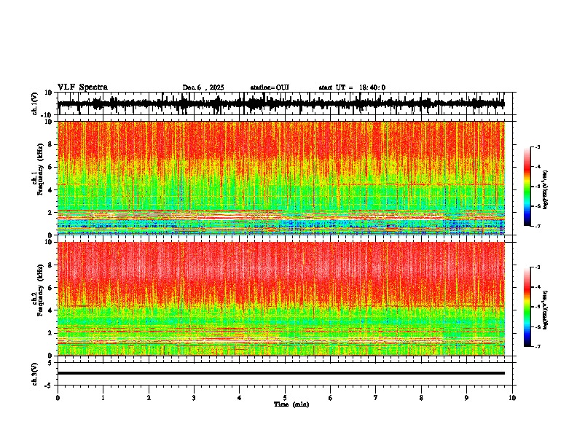Click the black ch.3 voltage trace line

point(281,373)
